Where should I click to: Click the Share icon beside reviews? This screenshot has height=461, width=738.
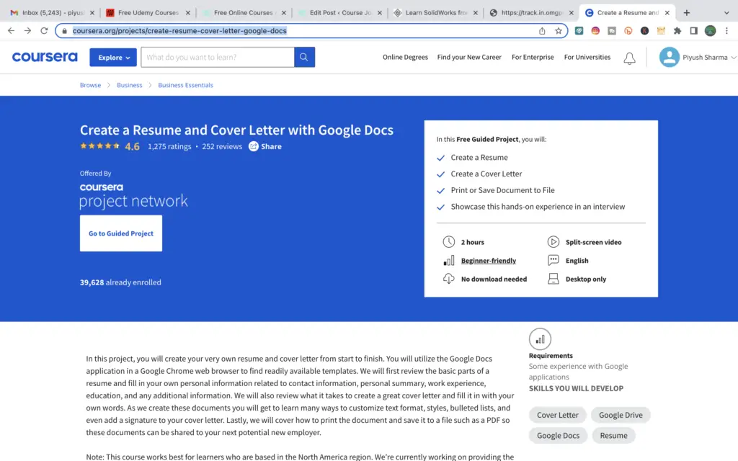254,146
